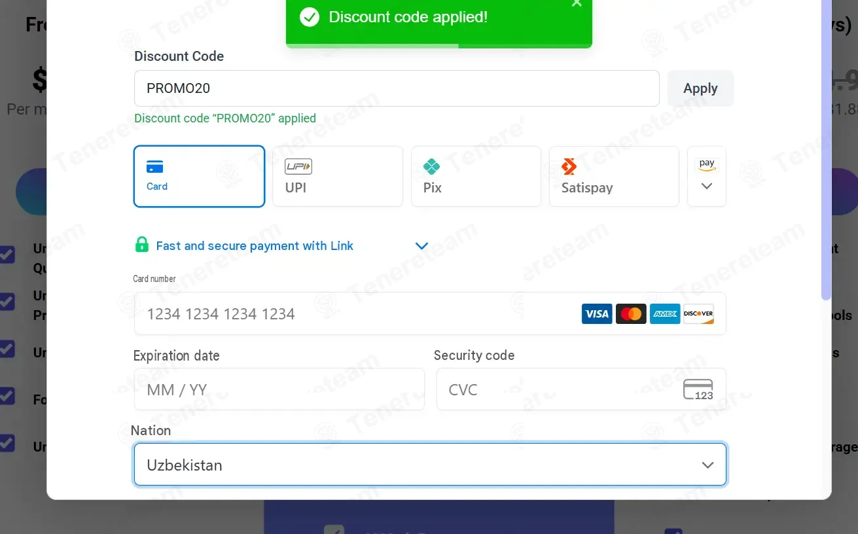
Task: Click the blue card icon in Card tab
Action: point(155,167)
